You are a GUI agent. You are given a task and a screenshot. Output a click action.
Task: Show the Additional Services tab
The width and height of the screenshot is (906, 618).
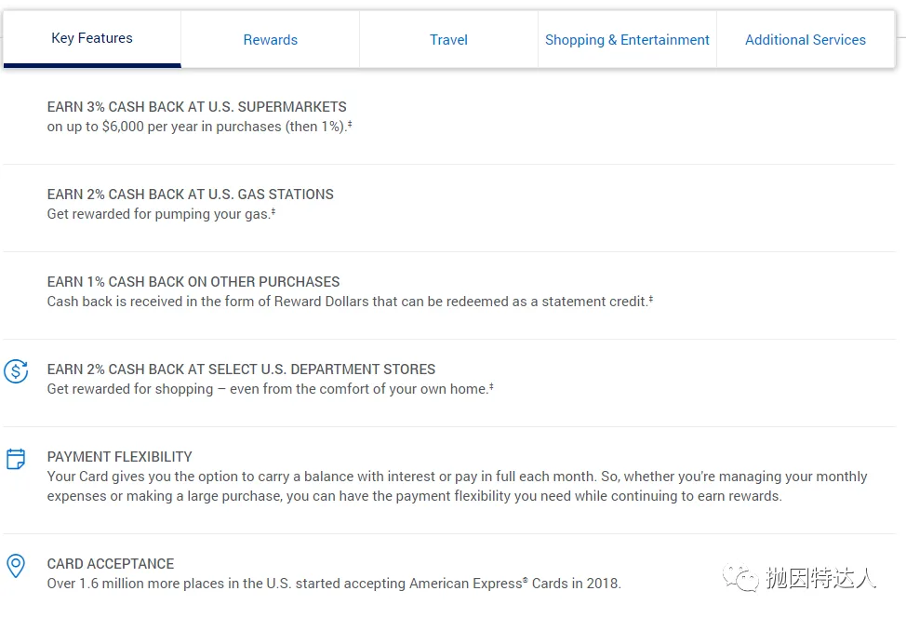[806, 40]
